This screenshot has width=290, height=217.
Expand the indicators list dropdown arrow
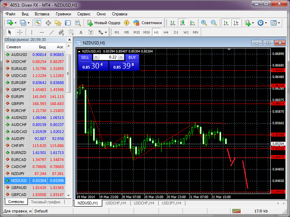coord(253,23)
